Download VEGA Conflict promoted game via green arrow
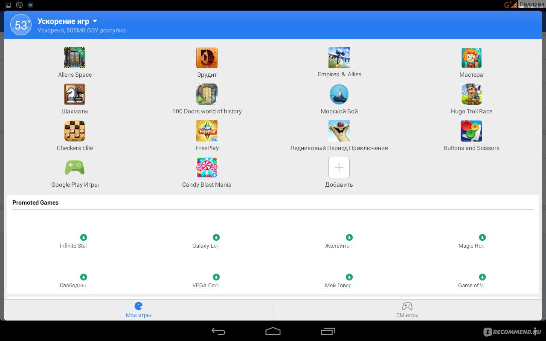546x341 pixels. coord(216,277)
